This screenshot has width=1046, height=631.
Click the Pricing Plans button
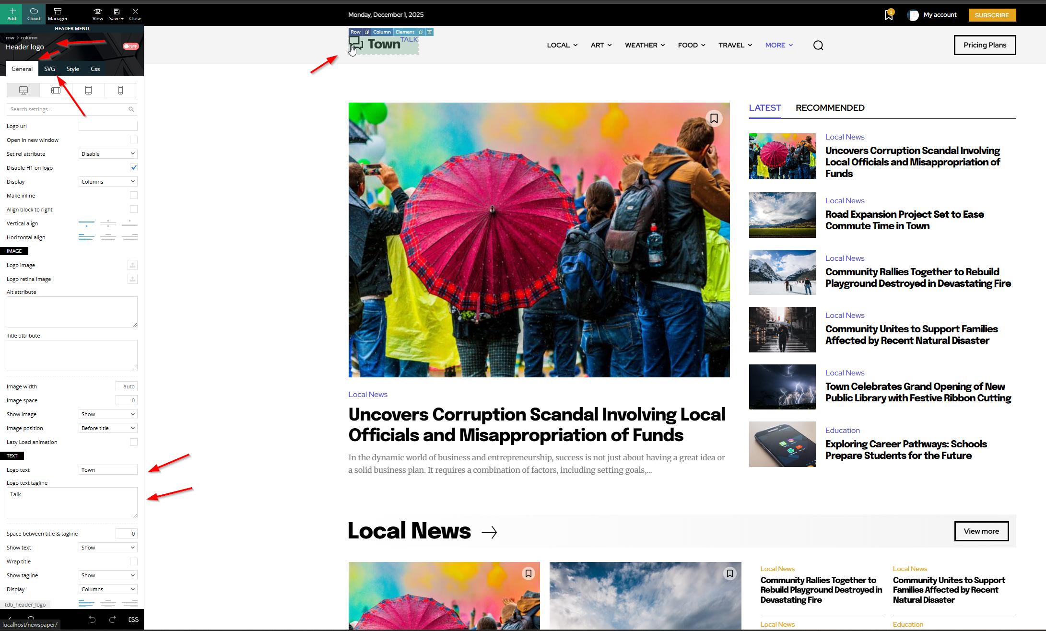[x=985, y=45]
